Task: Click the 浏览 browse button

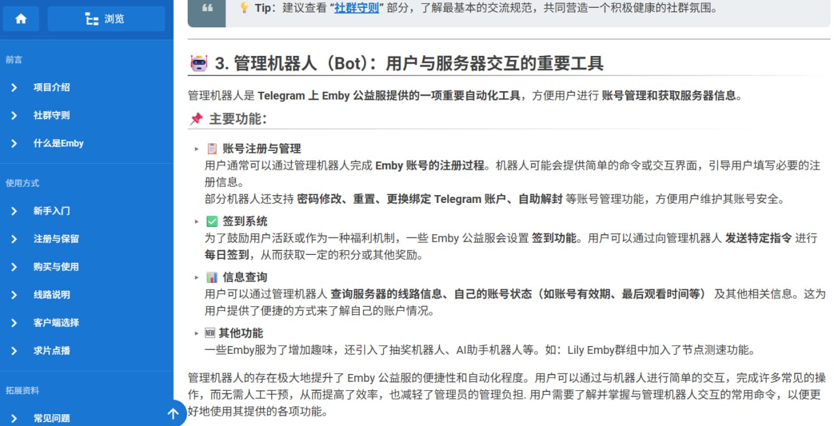Action: pyautogui.click(x=106, y=19)
